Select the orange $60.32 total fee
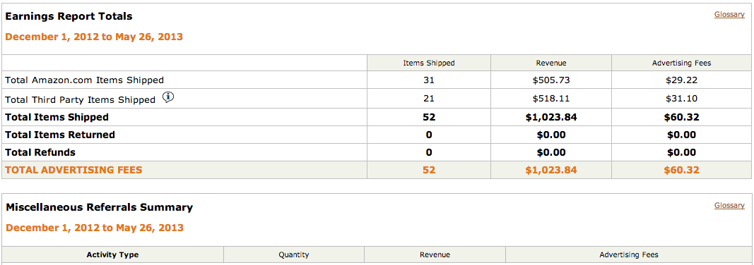 [681, 170]
